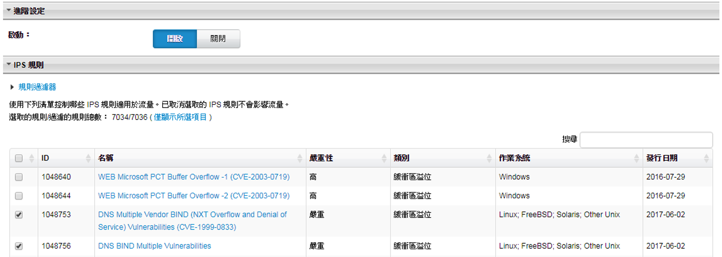The width and height of the screenshot is (722, 257).
Task: Uncheck the box for rule 1048753
Action: tap(19, 215)
